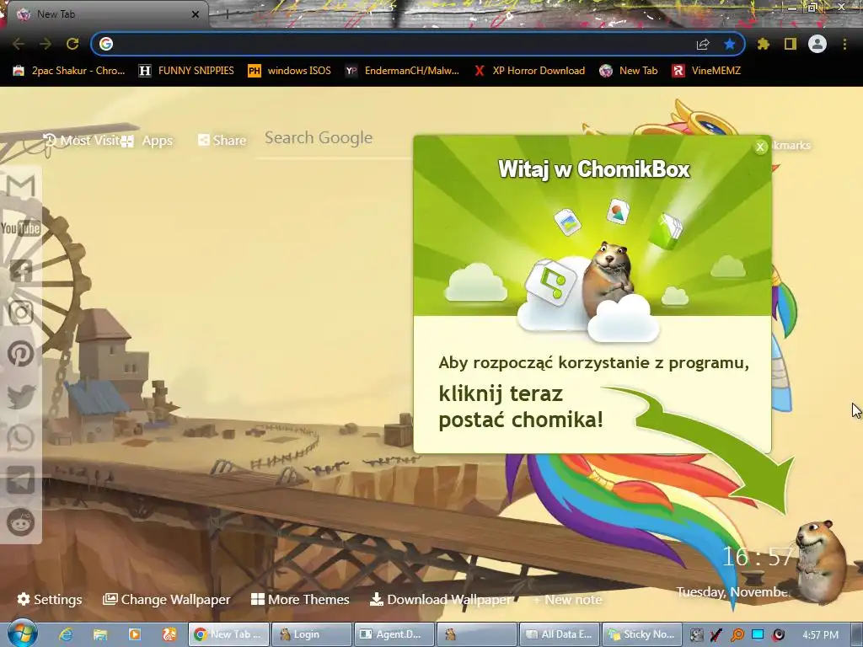Viewport: 863px width, 647px height.
Task: Open the Apps menu on page
Action: coord(147,141)
